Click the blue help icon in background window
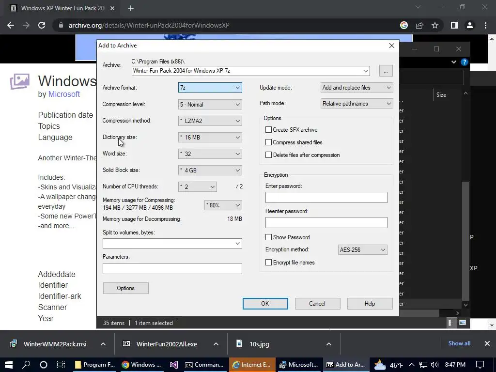The width and height of the screenshot is (496, 372). coord(464,62)
